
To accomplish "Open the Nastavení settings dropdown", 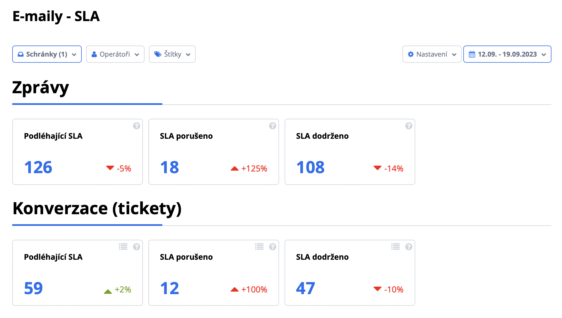I will (x=432, y=54).
